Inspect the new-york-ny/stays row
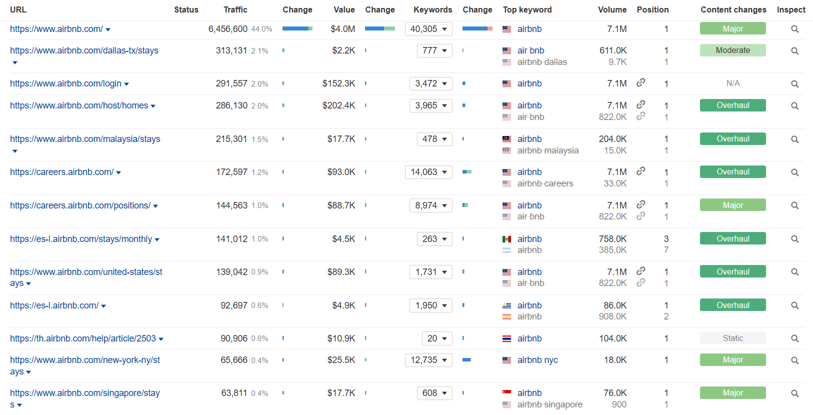Viewport: 813px width, 415px height. [794, 360]
